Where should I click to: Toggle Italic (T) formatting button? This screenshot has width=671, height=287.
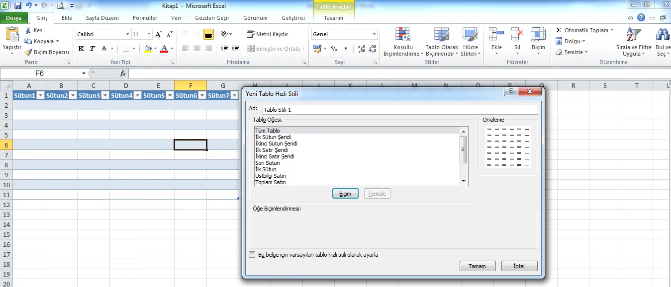tap(93, 49)
